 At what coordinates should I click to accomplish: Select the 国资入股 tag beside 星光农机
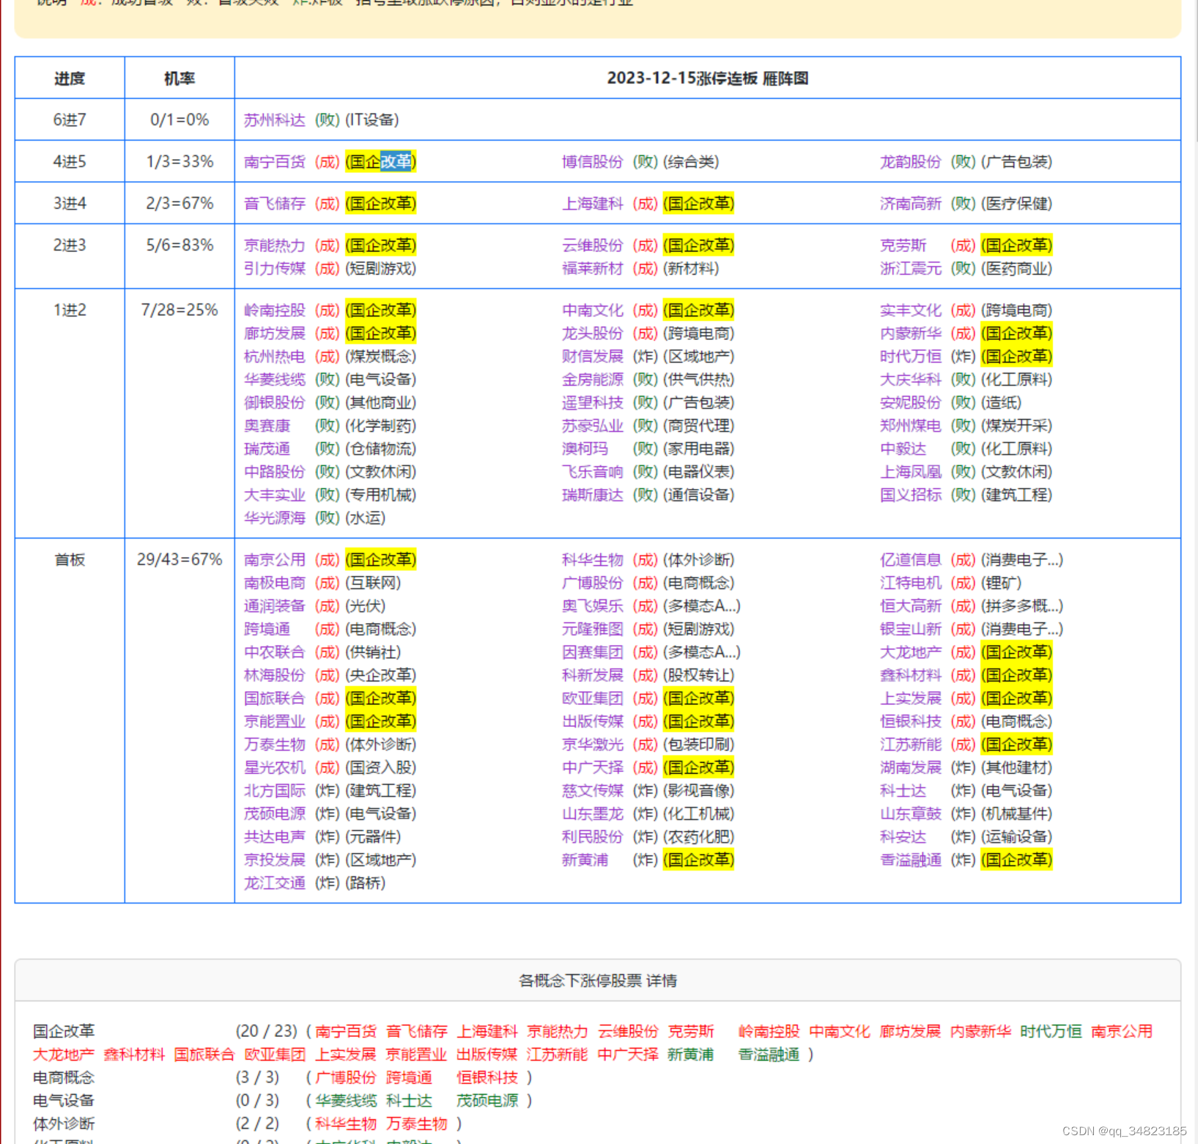[381, 767]
